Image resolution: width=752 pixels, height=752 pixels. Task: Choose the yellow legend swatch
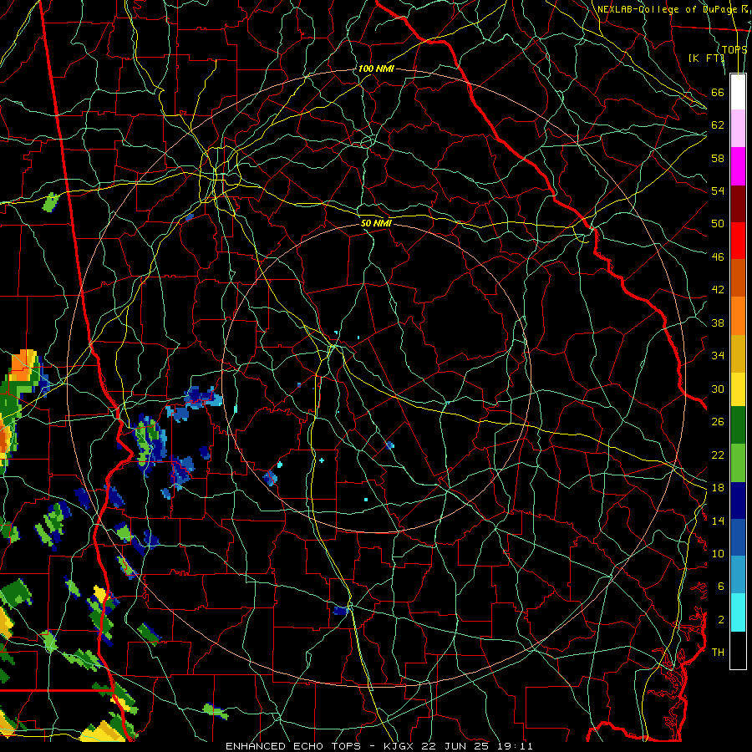738,389
